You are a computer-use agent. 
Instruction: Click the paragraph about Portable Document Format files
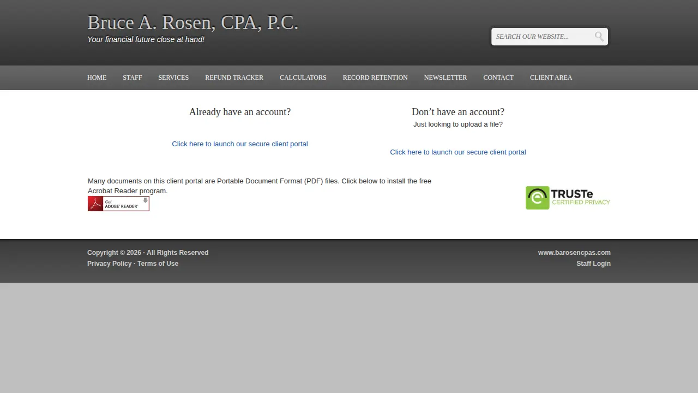pyautogui.click(x=260, y=186)
